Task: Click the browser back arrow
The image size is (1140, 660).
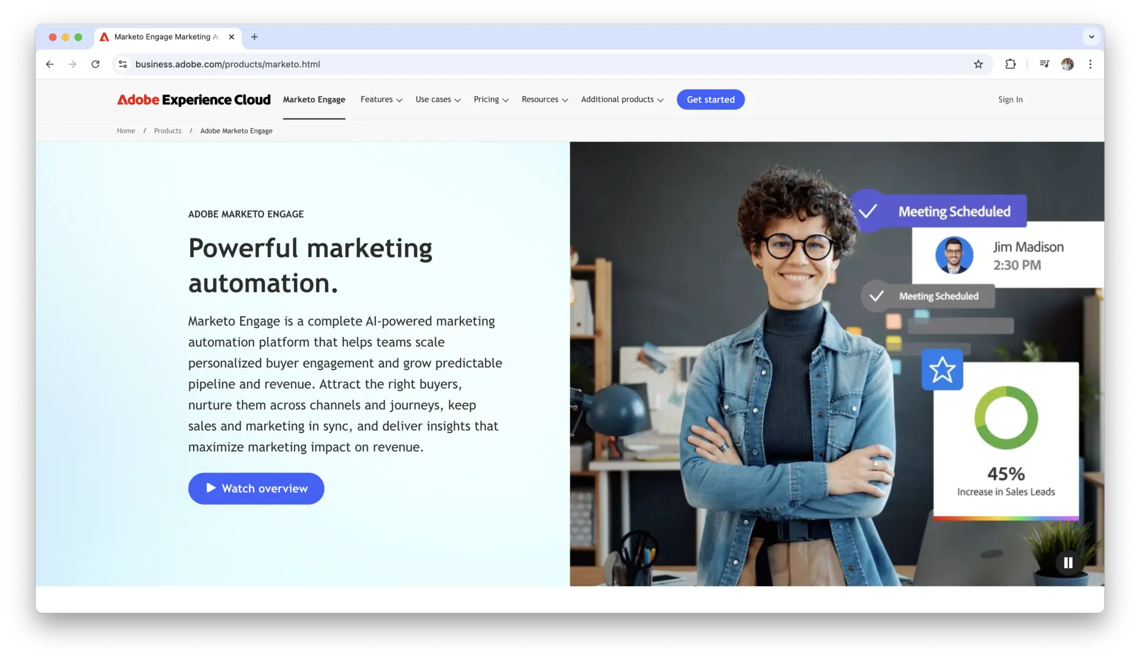Action: (50, 64)
